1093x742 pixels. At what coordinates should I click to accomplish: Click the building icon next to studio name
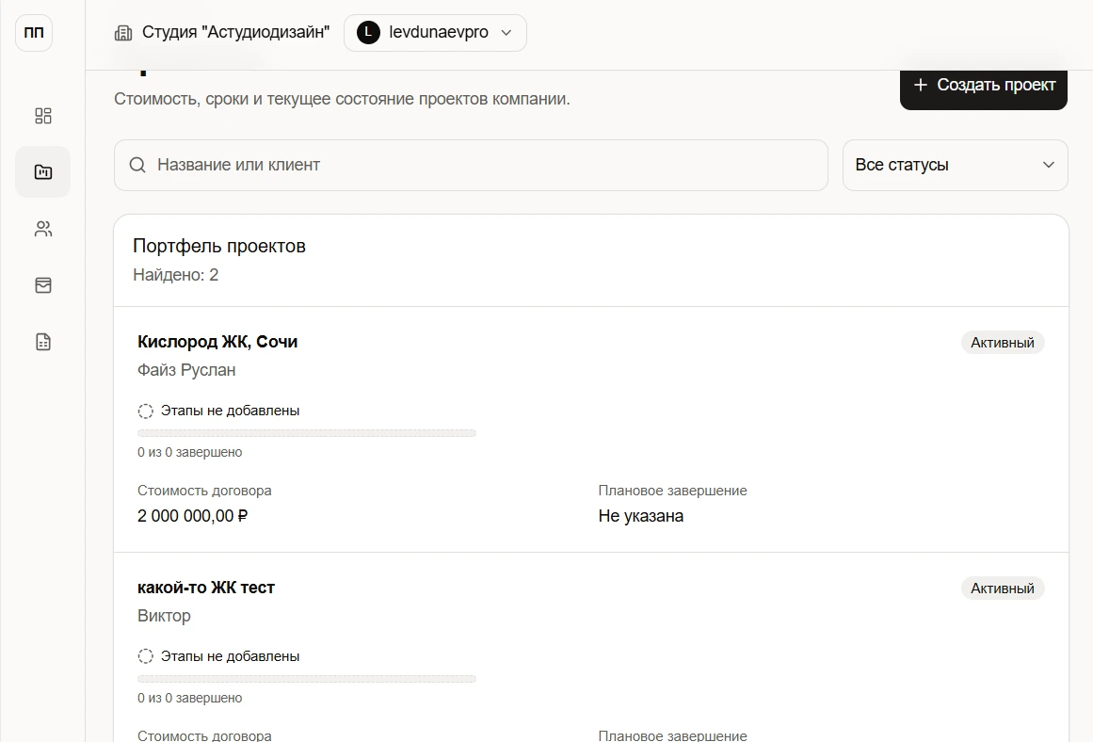point(123,33)
